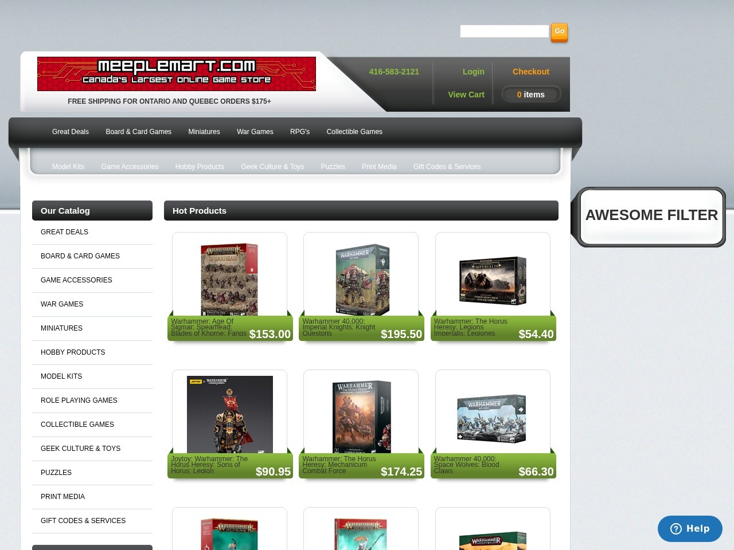
Task: Select RPG's in the navigation bar
Action: [x=299, y=132]
